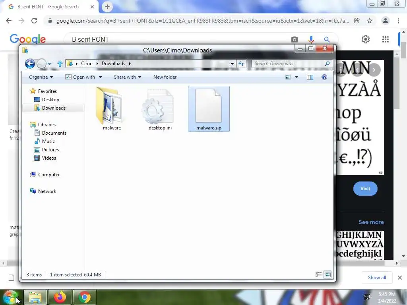Click the Google search box text

click(x=90, y=39)
